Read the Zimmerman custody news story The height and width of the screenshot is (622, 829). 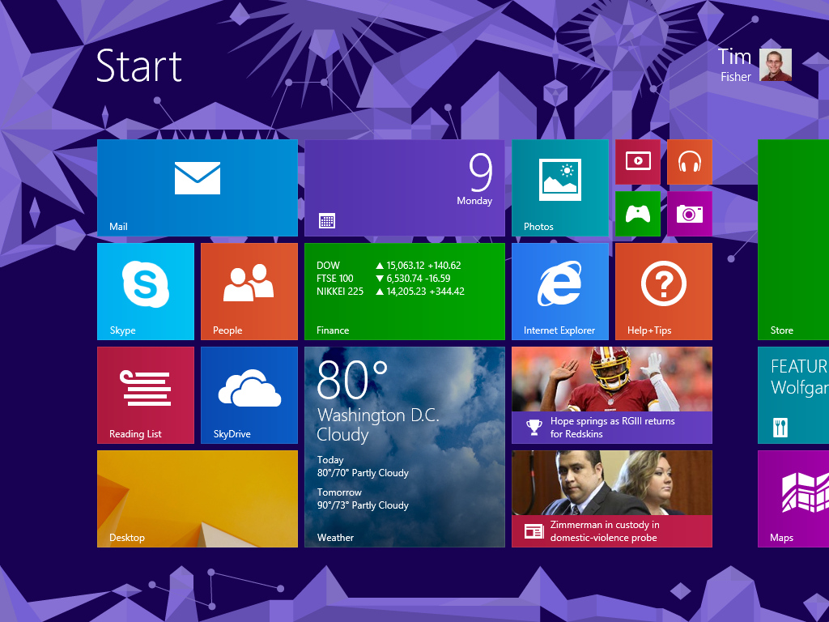tap(611, 499)
